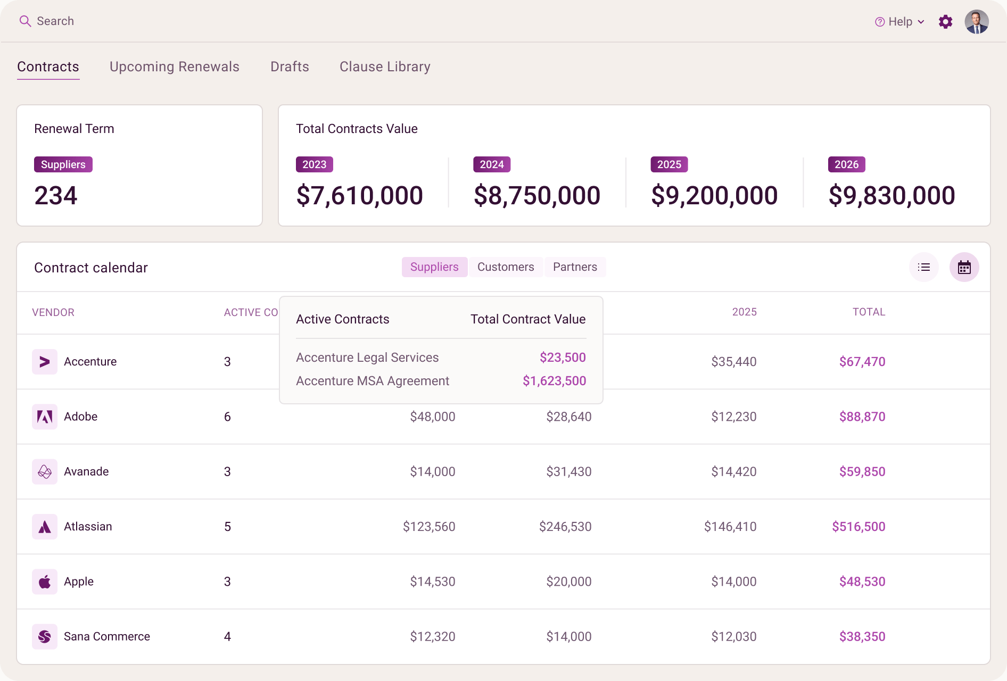Click the $7,610,000 total for 2023
The height and width of the screenshot is (681, 1007).
click(x=359, y=196)
